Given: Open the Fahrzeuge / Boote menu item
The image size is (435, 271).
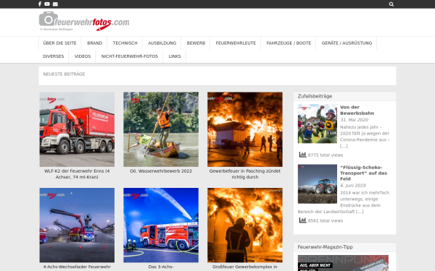Looking at the screenshot, I should [x=289, y=43].
